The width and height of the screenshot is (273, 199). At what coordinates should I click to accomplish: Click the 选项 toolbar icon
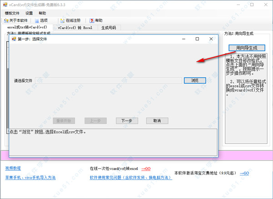(x=36, y=20)
